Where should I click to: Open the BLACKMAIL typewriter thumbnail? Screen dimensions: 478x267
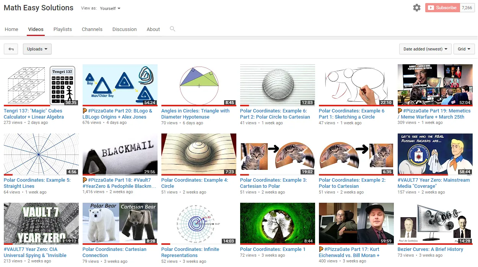[x=120, y=154]
